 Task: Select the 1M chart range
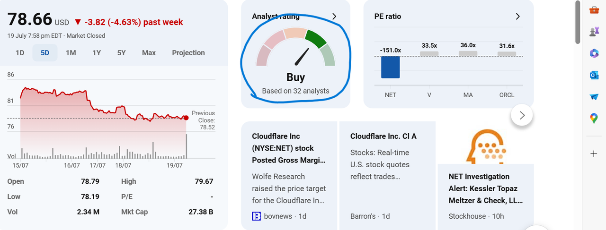click(71, 53)
